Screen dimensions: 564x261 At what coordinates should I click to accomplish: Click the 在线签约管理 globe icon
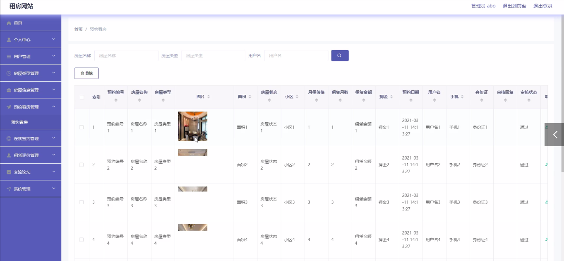9,138
